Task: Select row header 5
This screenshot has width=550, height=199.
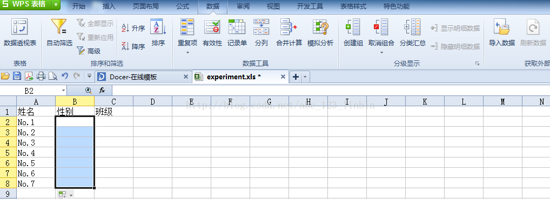Action: click(8, 153)
